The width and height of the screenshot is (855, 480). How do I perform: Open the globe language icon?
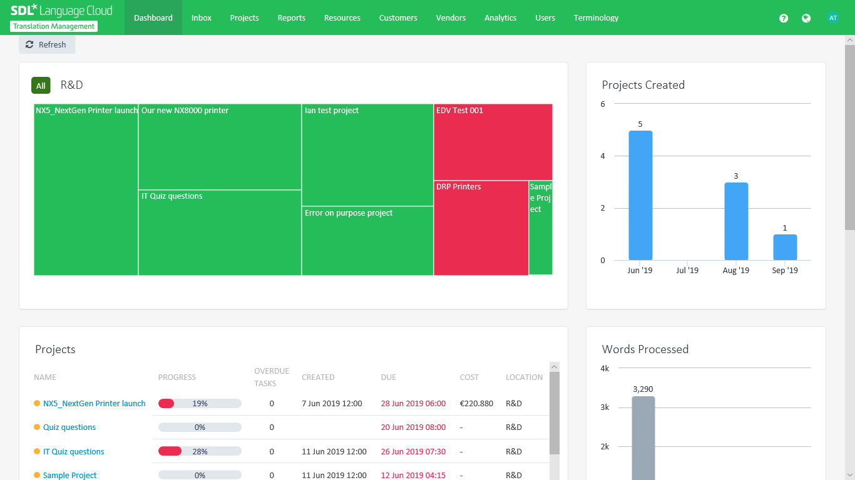pyautogui.click(x=806, y=18)
